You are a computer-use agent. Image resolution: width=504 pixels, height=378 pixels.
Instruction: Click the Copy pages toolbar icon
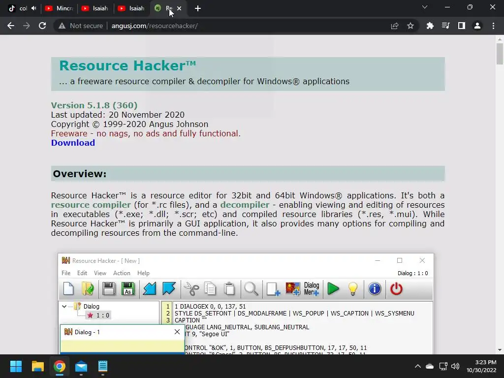click(210, 288)
